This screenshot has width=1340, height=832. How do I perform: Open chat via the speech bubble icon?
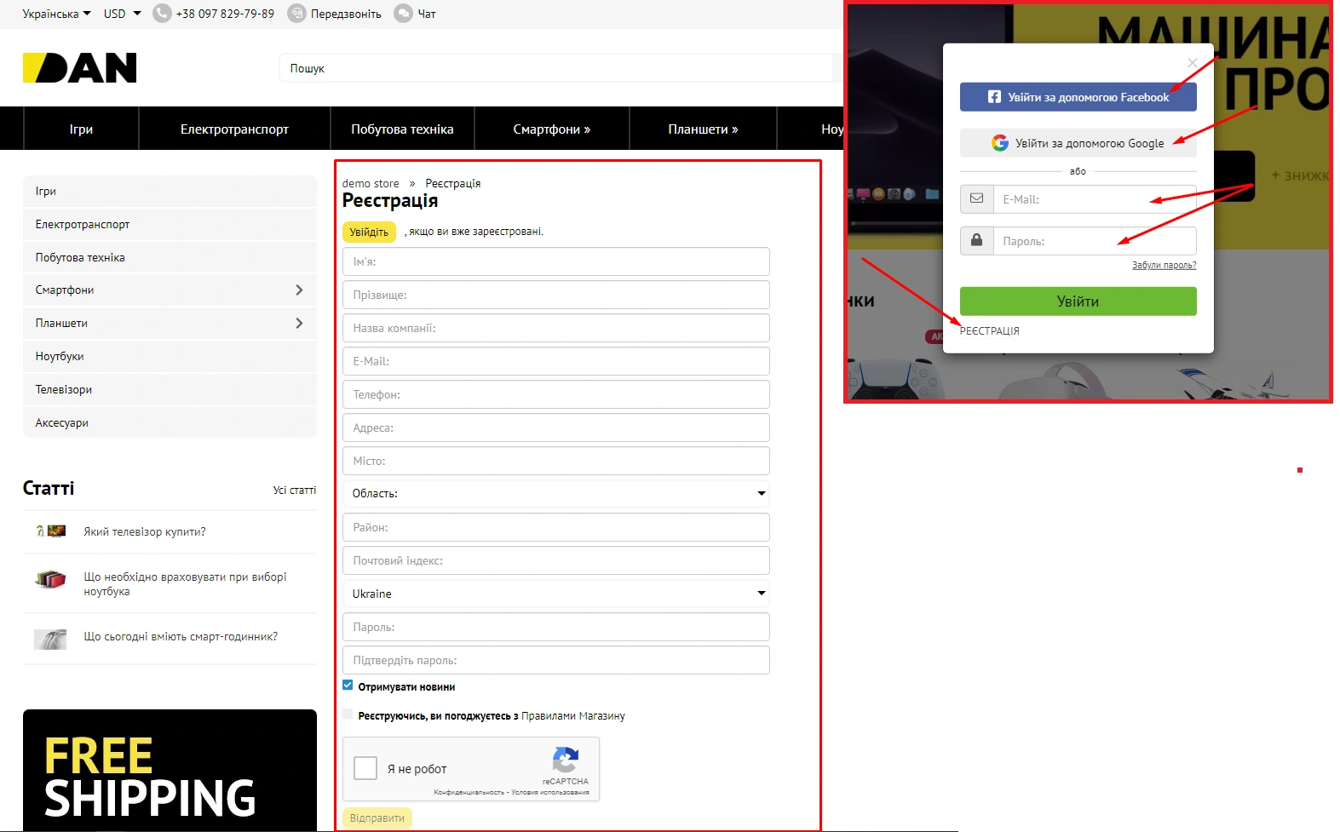[x=403, y=14]
